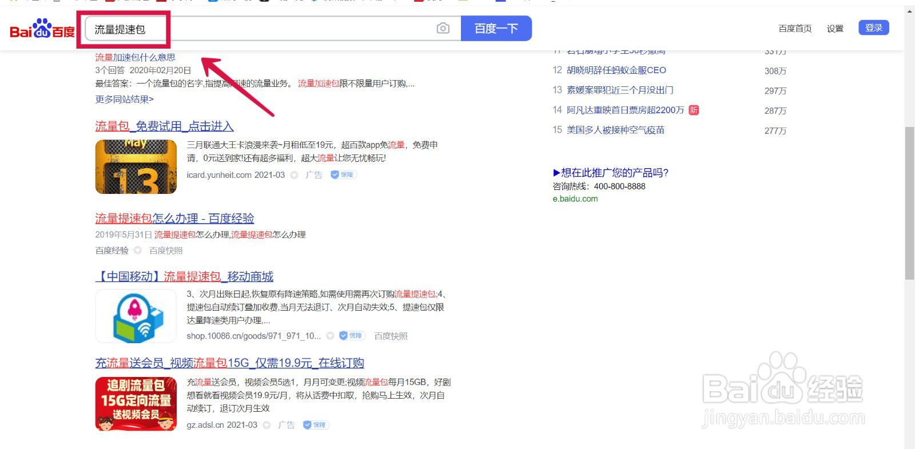Open 流量包_免费试用_点击进入 ad link
Screen dimensions: 915x449
pos(164,126)
